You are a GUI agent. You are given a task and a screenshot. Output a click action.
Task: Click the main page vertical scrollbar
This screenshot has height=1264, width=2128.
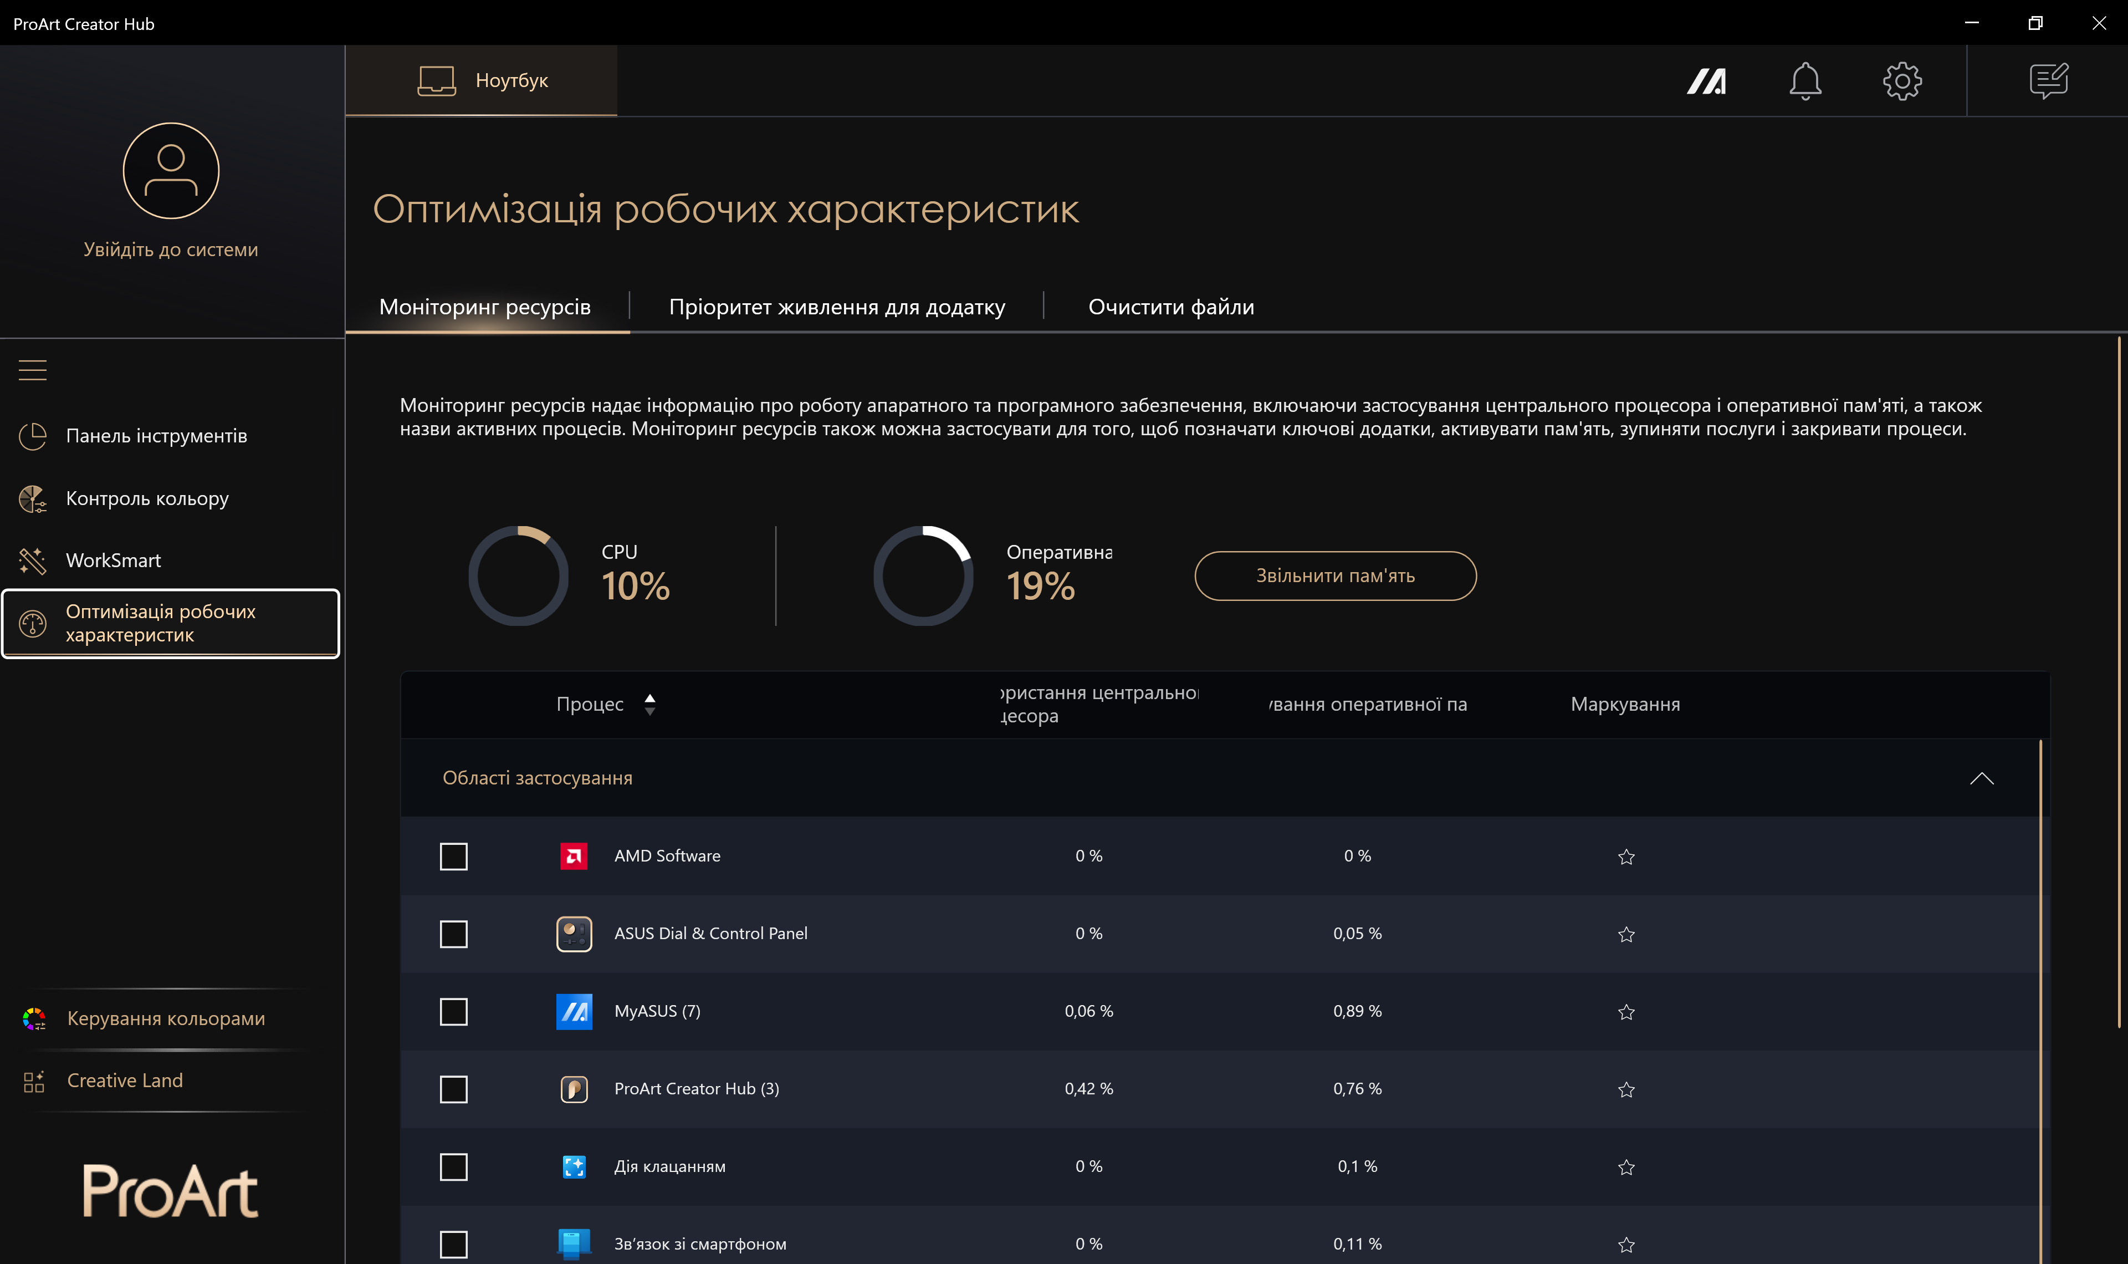[2119, 681]
